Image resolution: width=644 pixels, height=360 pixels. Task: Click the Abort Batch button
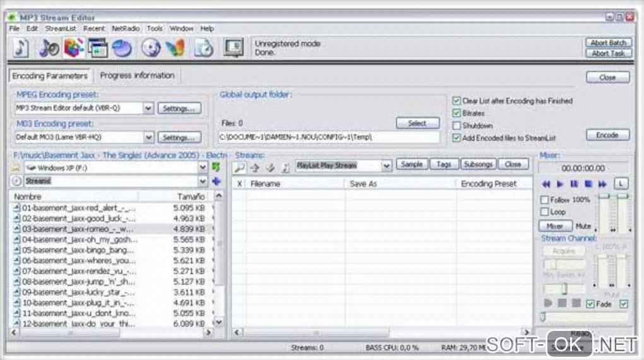(x=608, y=43)
